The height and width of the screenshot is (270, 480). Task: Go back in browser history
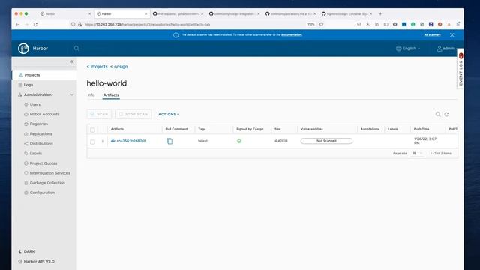click(17, 24)
